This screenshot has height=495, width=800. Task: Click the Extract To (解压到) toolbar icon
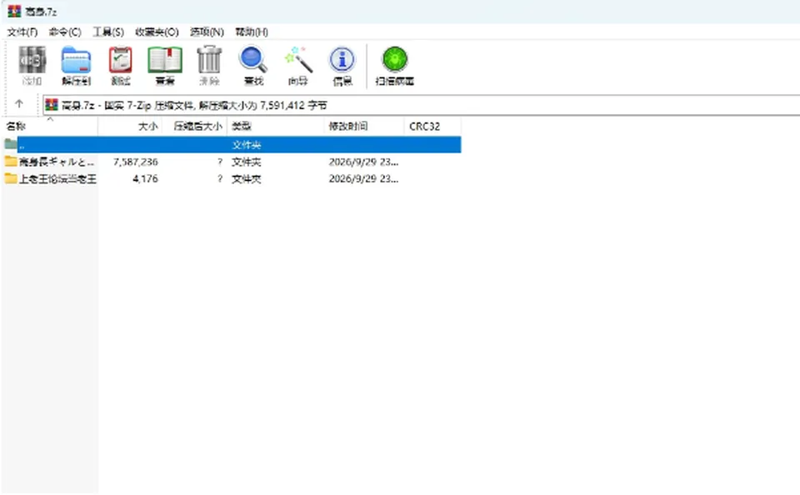coord(76,65)
